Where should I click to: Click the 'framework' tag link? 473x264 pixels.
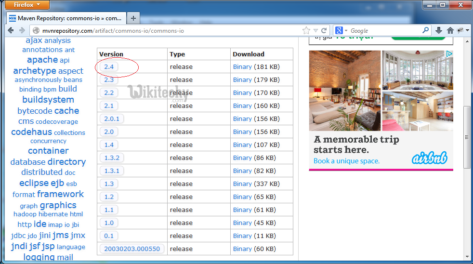[x=60, y=194]
